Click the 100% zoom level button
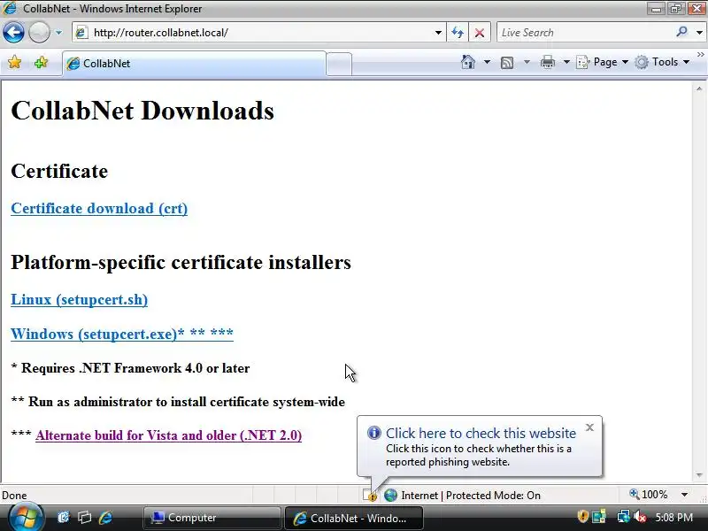Image resolution: width=708 pixels, height=531 pixels. 649,495
